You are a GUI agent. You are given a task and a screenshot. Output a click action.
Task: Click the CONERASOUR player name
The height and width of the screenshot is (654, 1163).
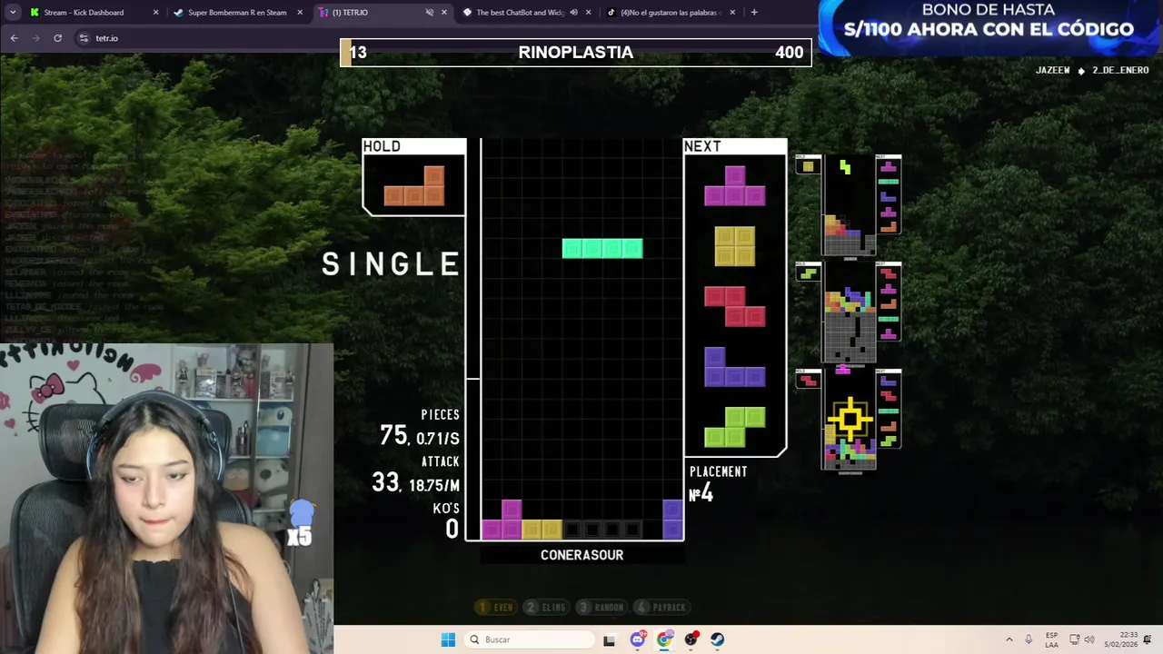click(581, 555)
